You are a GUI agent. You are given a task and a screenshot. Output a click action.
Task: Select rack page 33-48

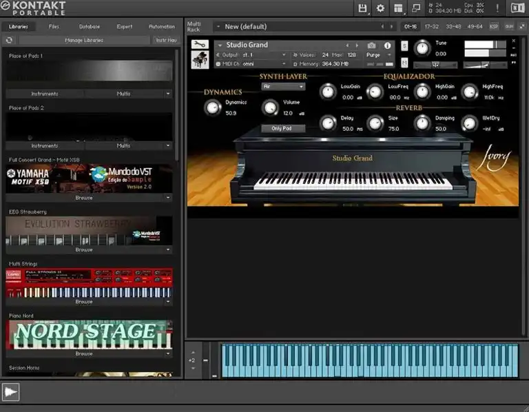click(453, 26)
